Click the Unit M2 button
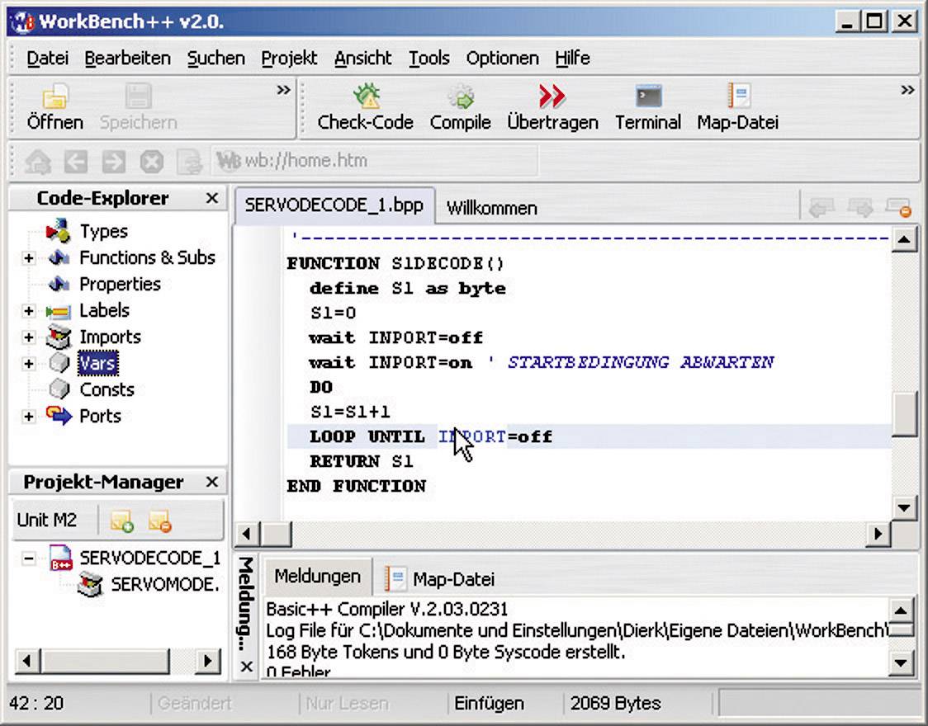 click(x=47, y=521)
